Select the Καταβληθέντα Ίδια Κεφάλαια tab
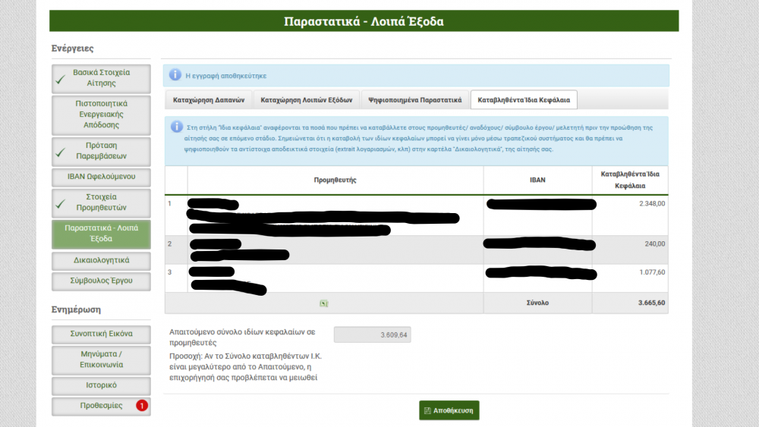Viewport: 759px width, 427px height. [x=524, y=100]
